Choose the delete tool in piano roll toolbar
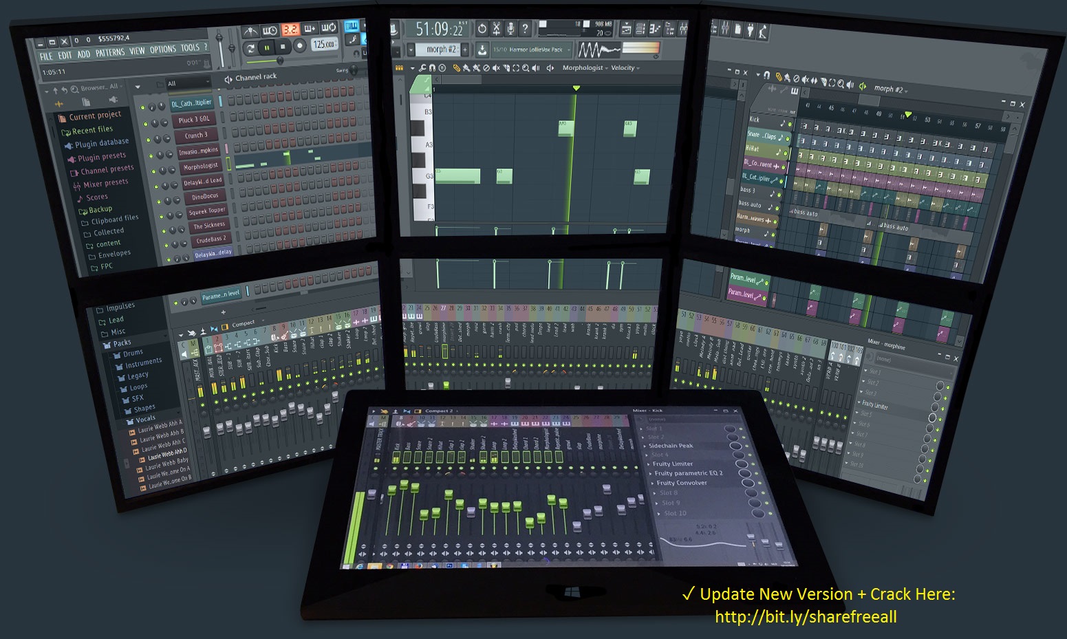The width and height of the screenshot is (1067, 639). pyautogui.click(x=486, y=67)
